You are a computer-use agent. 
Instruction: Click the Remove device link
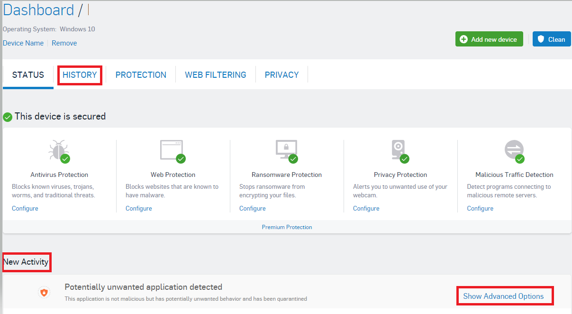pyautogui.click(x=64, y=43)
